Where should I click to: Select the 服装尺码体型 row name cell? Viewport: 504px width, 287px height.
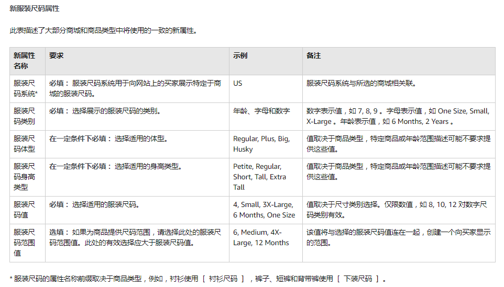[x=28, y=144]
